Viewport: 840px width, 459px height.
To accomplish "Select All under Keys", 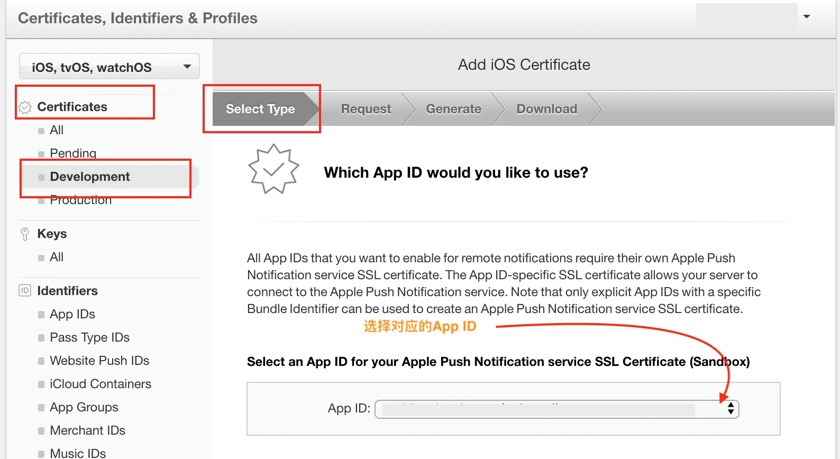I will (x=57, y=257).
